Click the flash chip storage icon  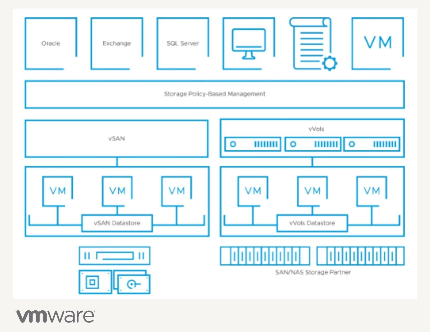pyautogui.click(x=95, y=282)
